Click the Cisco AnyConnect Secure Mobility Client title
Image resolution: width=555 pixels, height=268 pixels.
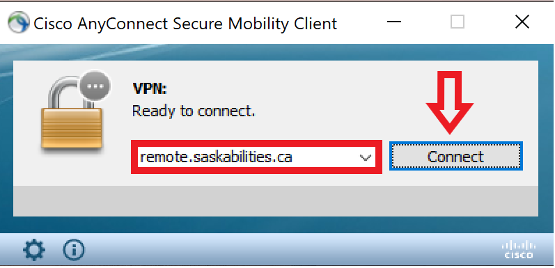(x=185, y=24)
